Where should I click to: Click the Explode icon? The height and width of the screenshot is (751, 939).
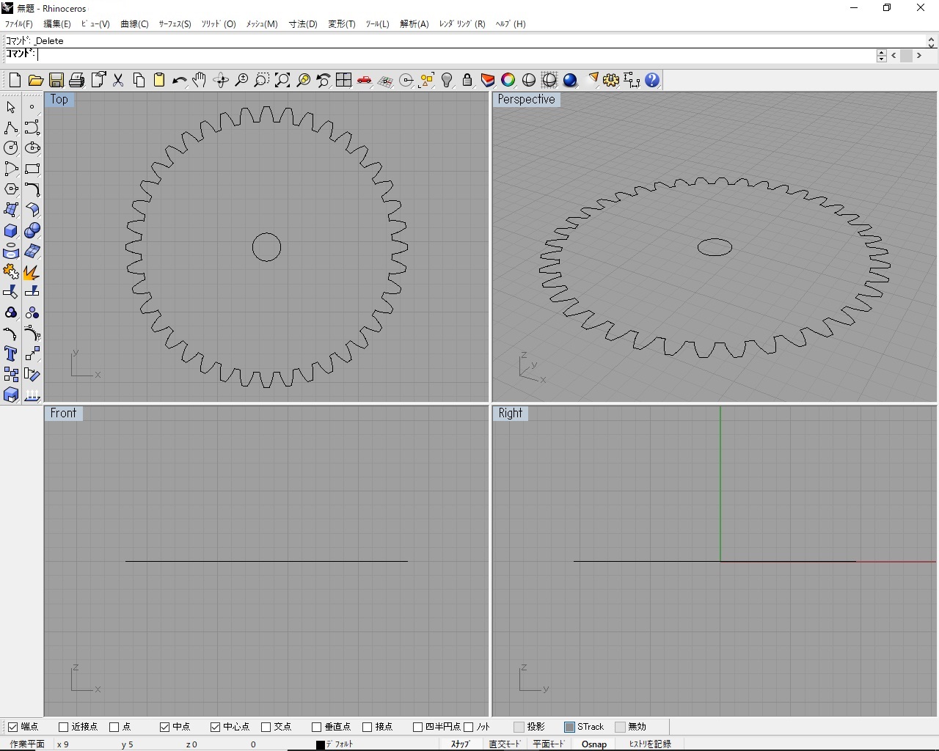32,272
